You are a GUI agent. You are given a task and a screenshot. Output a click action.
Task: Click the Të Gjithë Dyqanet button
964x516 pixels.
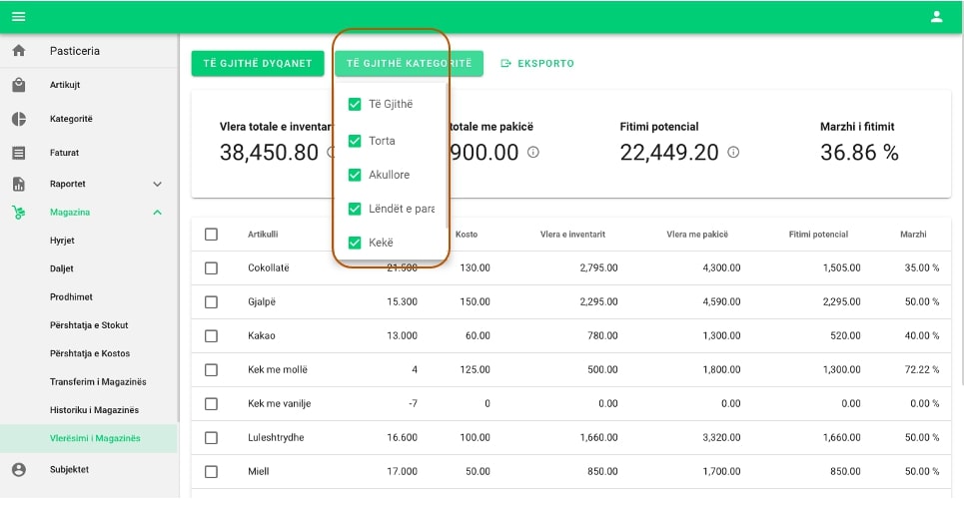point(258,64)
